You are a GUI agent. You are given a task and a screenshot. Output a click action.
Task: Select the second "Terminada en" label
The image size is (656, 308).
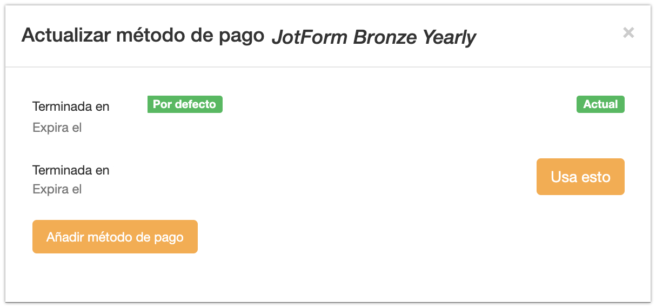(x=71, y=170)
